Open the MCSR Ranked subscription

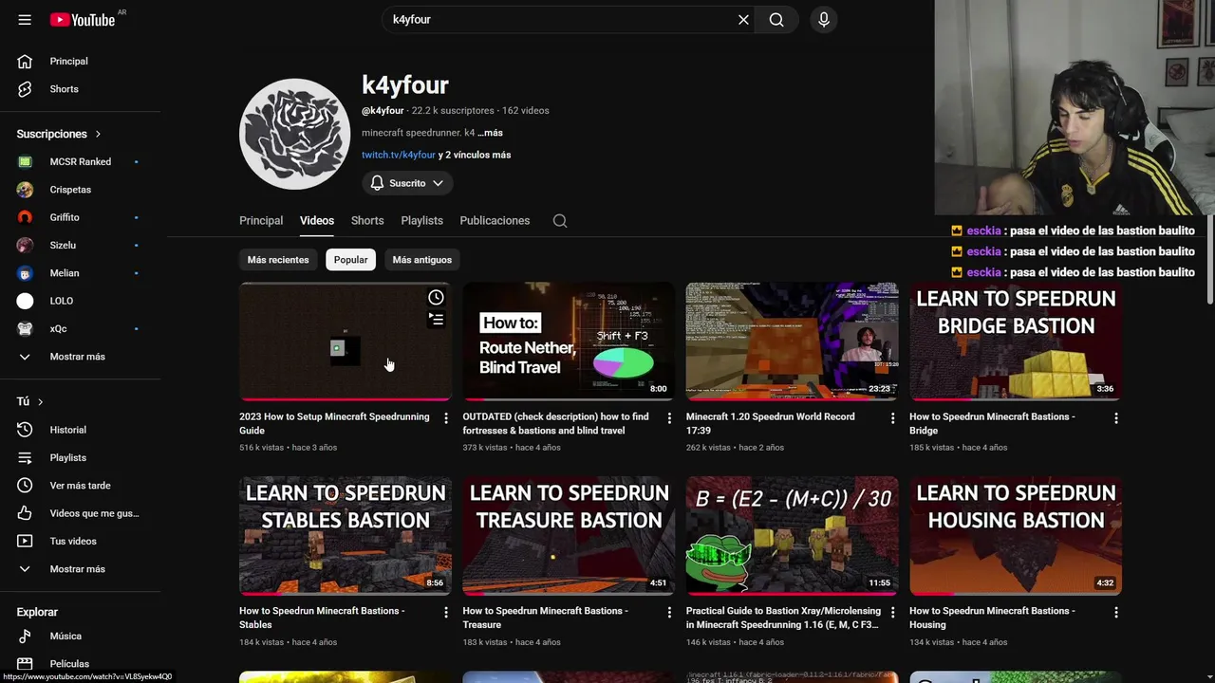[x=81, y=161]
